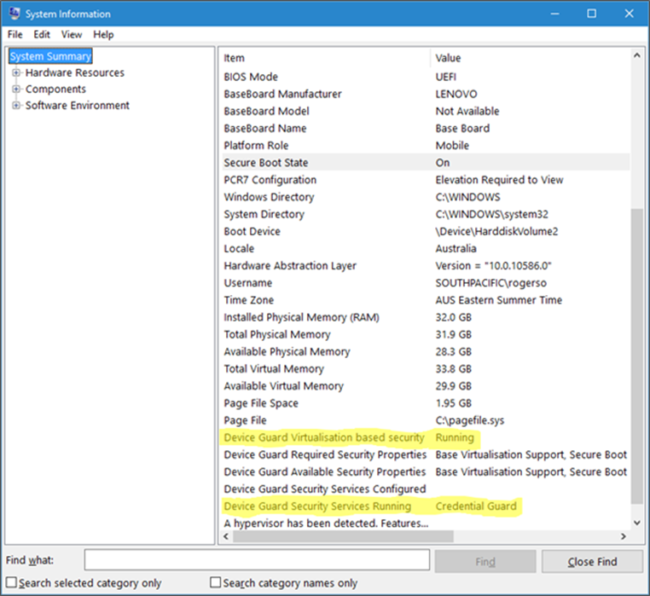Screen dimensions: 650x596
Task: Open the Edit menu
Action: [x=42, y=34]
